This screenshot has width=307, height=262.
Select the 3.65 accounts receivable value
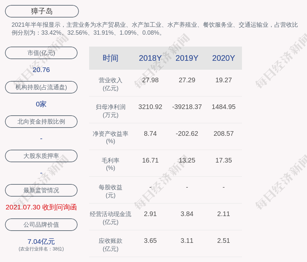(x=150, y=241)
